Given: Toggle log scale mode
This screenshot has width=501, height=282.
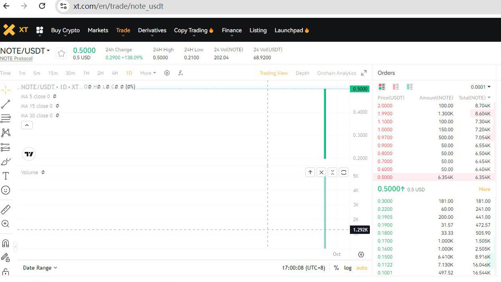Looking at the screenshot, I should point(348,268).
